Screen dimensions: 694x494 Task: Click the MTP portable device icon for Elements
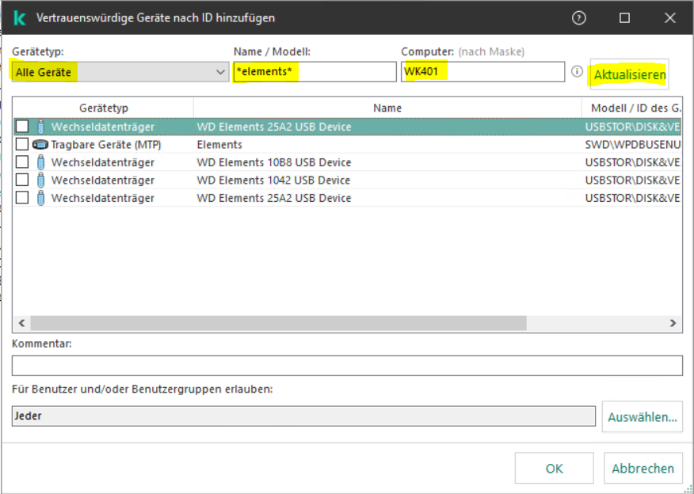pyautogui.click(x=40, y=145)
